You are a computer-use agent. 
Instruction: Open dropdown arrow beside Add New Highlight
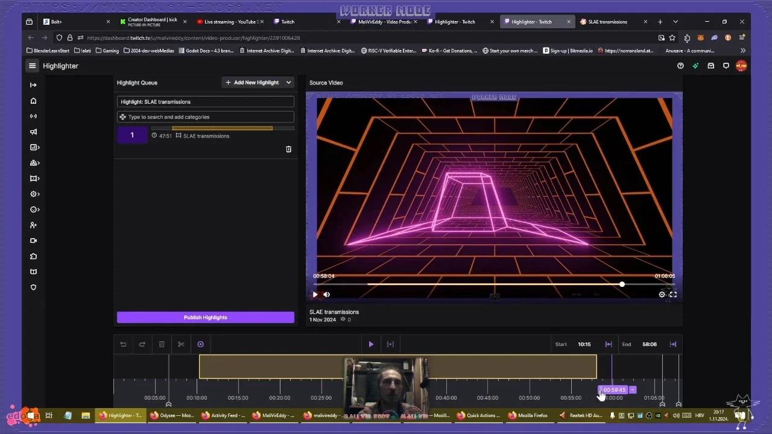(x=288, y=83)
